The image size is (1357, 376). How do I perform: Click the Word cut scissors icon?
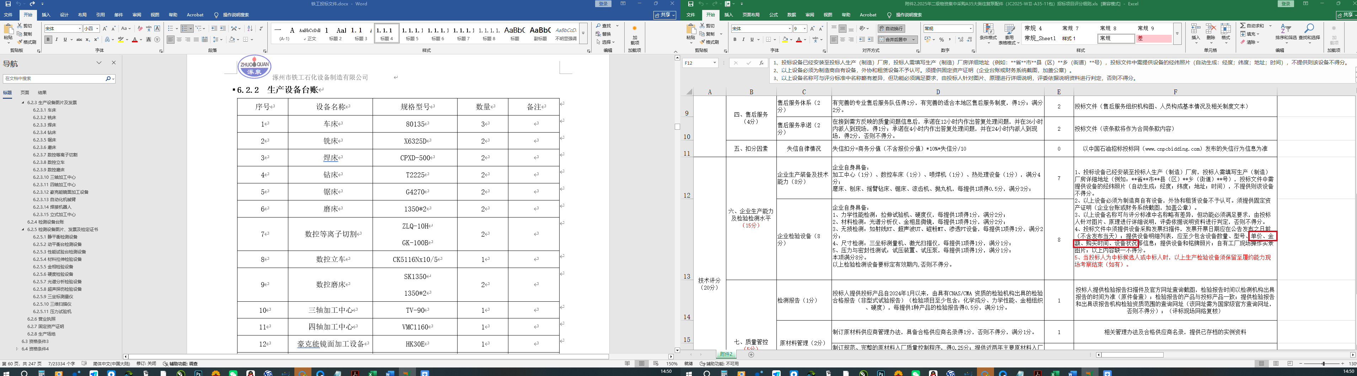(x=20, y=26)
